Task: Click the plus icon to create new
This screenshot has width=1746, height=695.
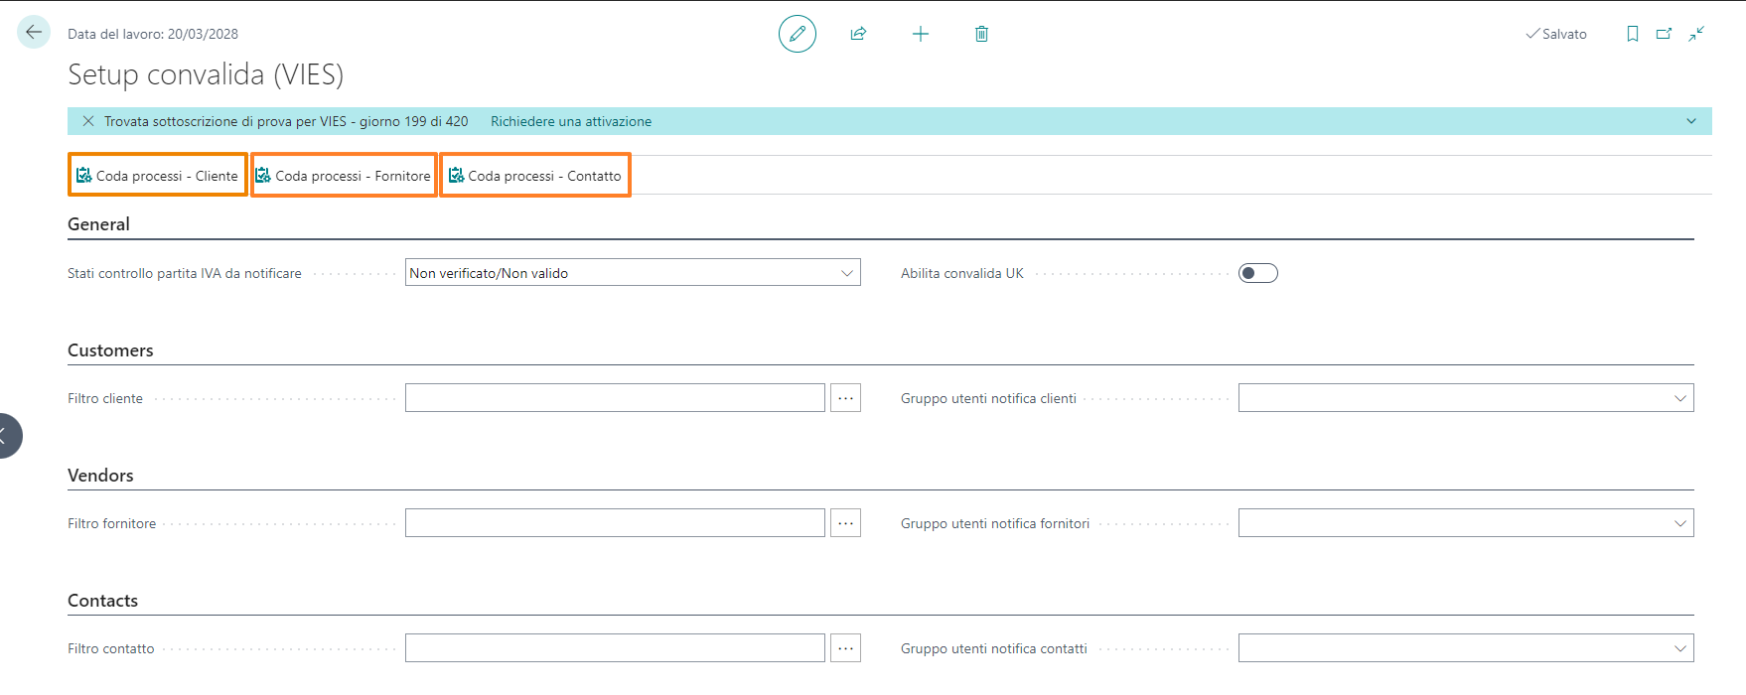Action: [x=921, y=34]
